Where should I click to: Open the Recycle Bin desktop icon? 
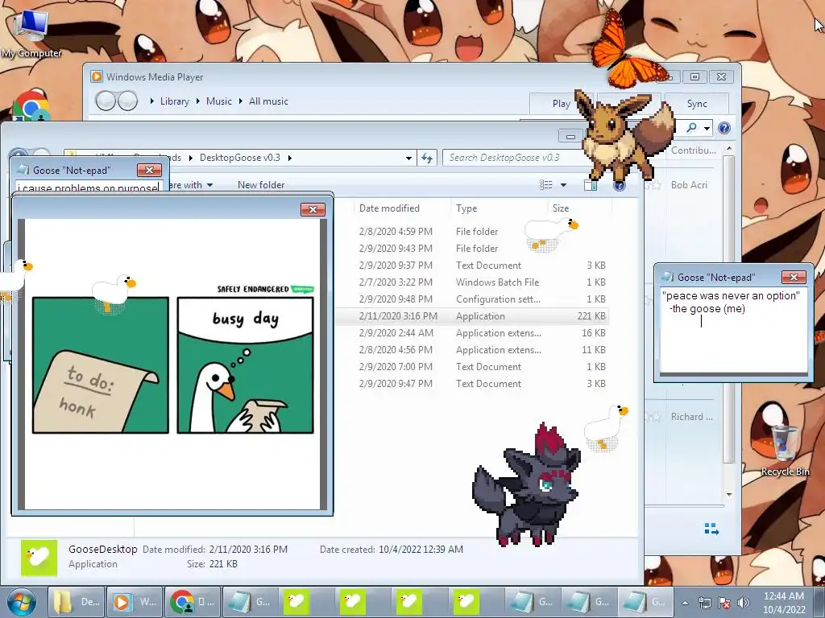(x=785, y=449)
